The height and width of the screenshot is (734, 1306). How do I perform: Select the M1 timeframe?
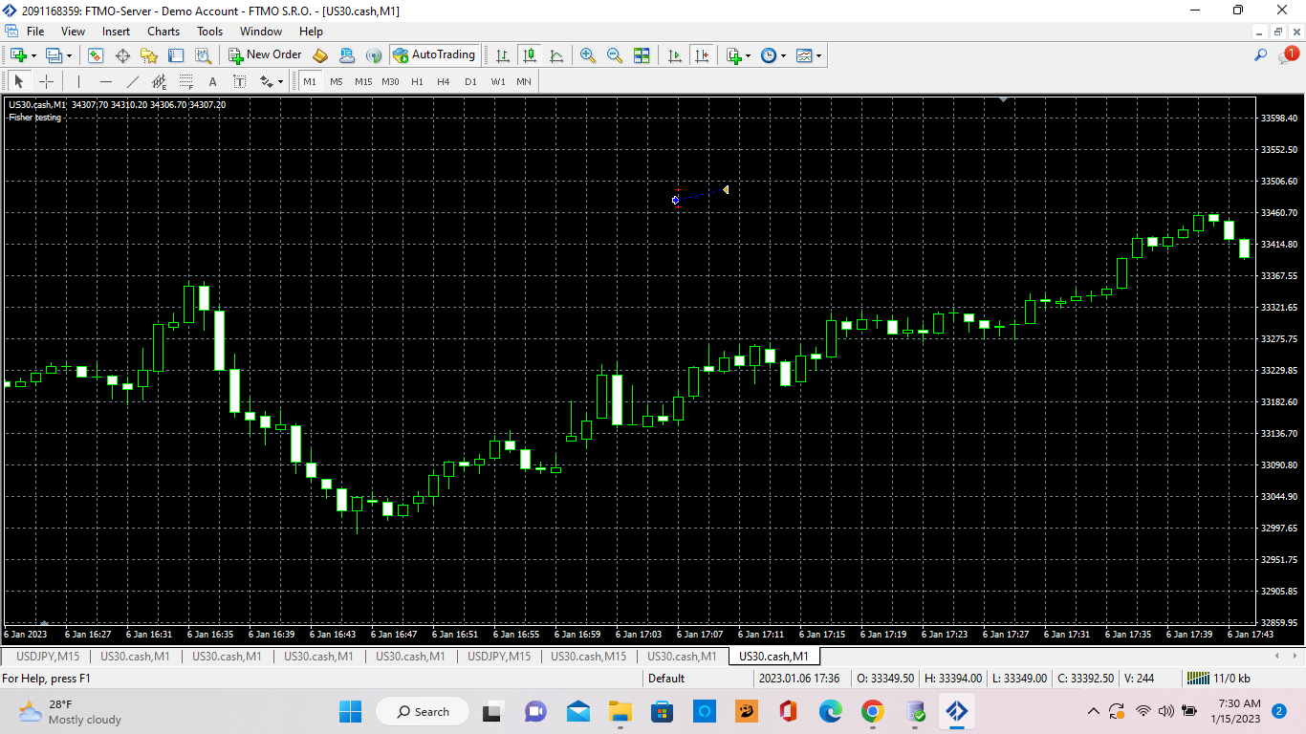pyautogui.click(x=310, y=81)
